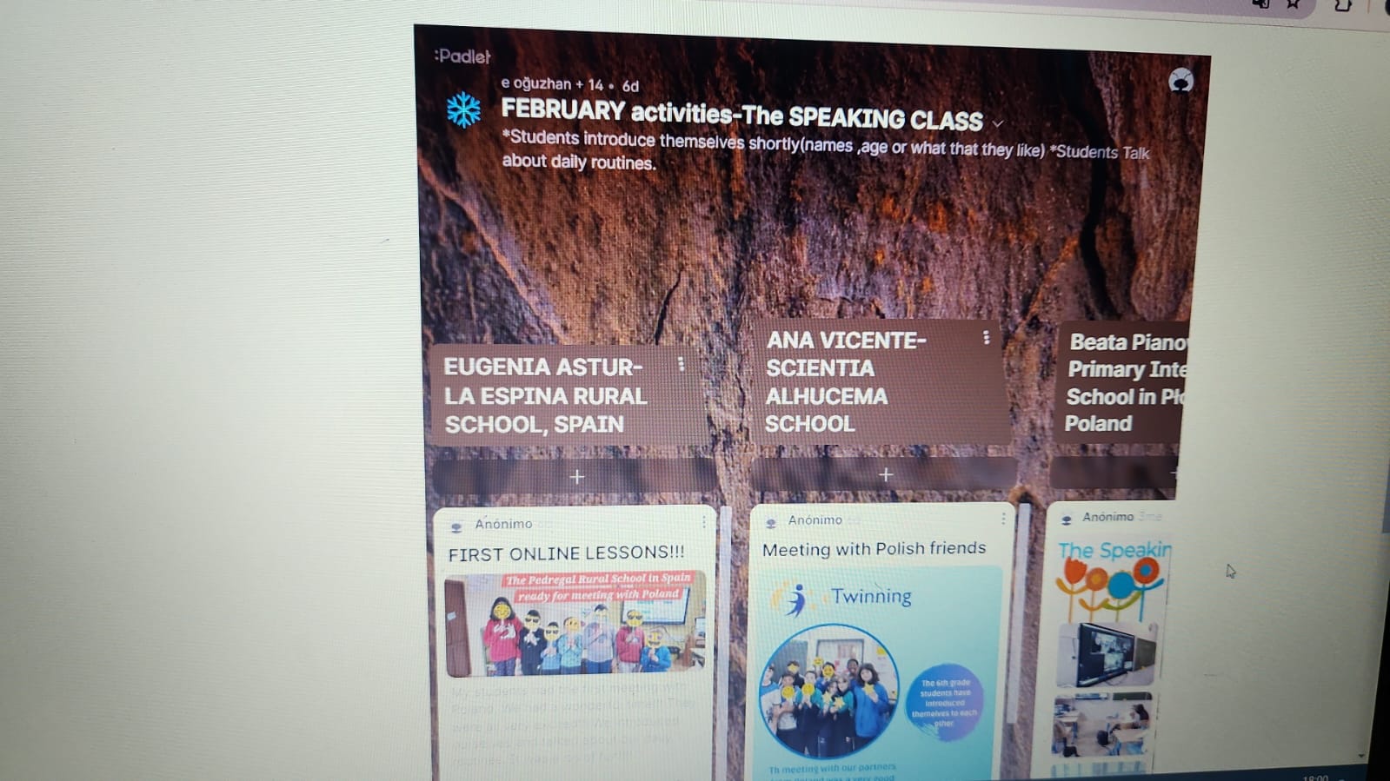The height and width of the screenshot is (781, 1390).
Task: Open three-dot menu on Meeting with Polish friends post
Action: 1002,518
